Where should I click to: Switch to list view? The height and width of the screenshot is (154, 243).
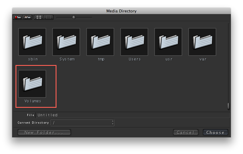49,17
